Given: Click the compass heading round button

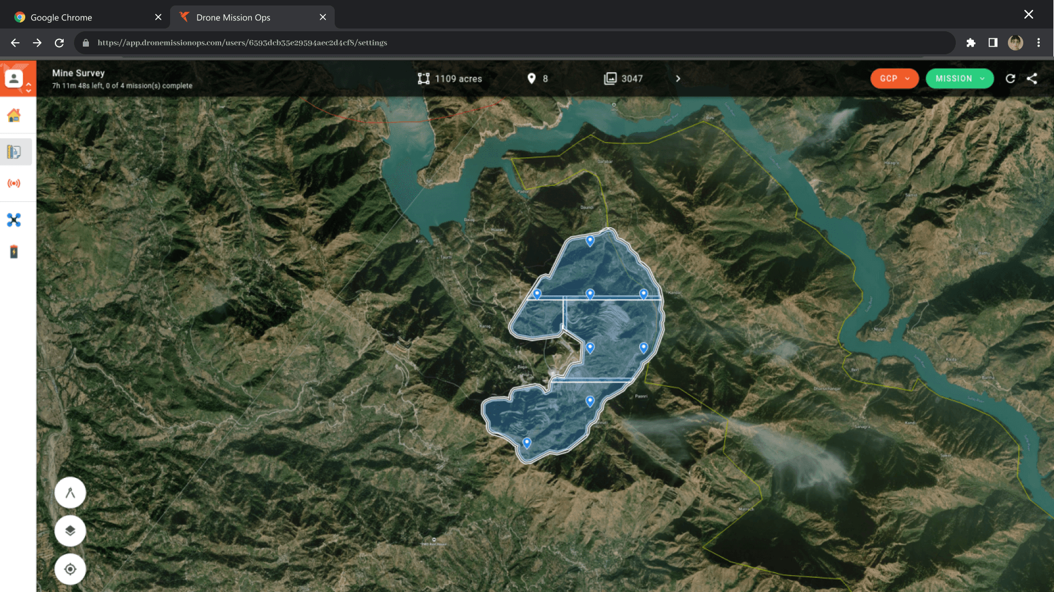Looking at the screenshot, I should pos(70,493).
